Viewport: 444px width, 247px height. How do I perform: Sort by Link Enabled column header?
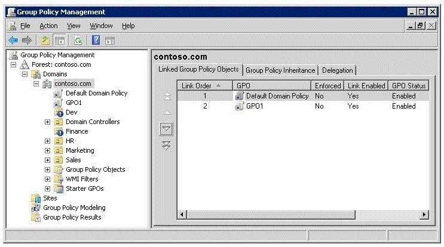366,86
